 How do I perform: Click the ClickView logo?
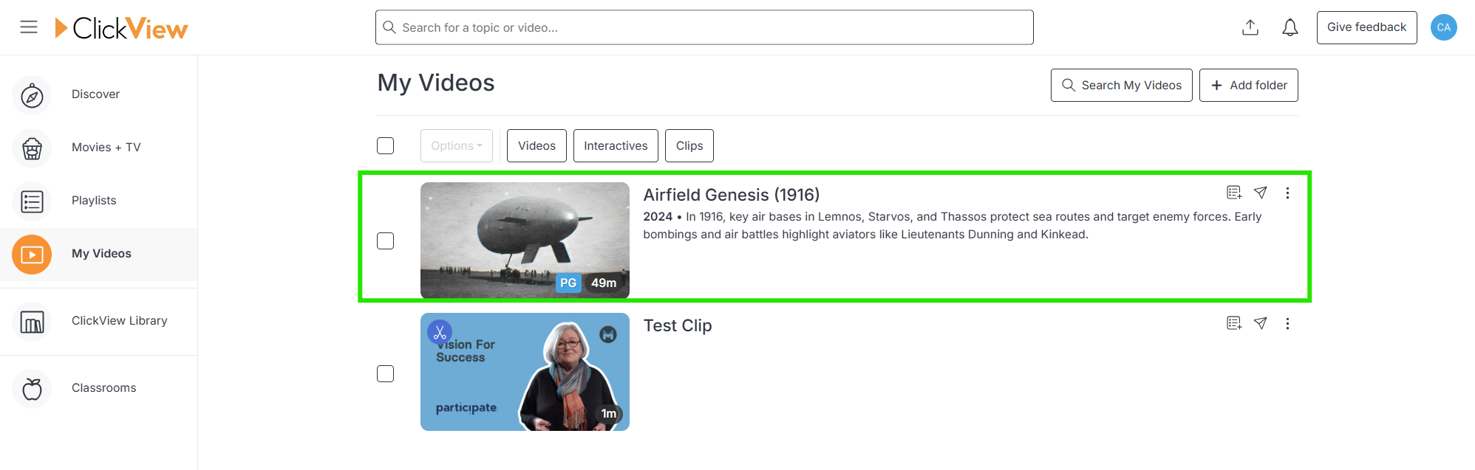122,28
